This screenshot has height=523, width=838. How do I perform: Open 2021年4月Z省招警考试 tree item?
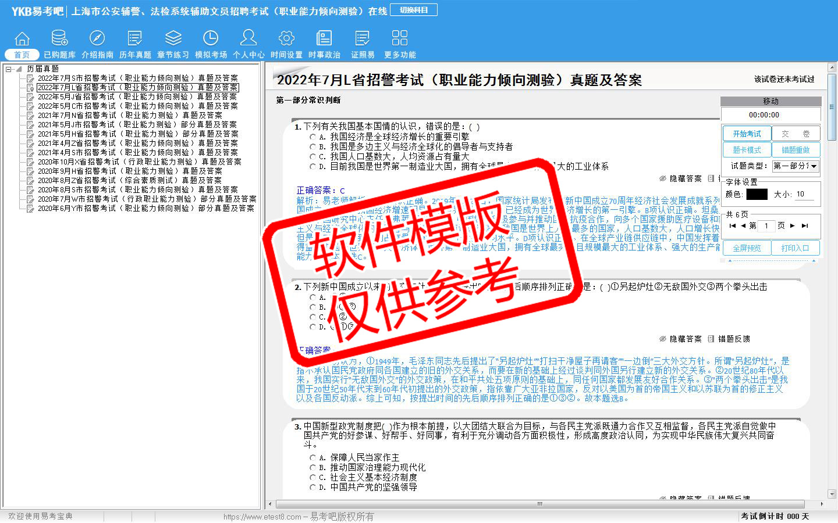138,143
